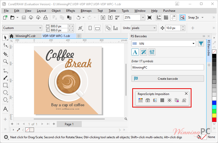Pick the yellow color swatch
The image size is (218, 143).
pos(214,115)
